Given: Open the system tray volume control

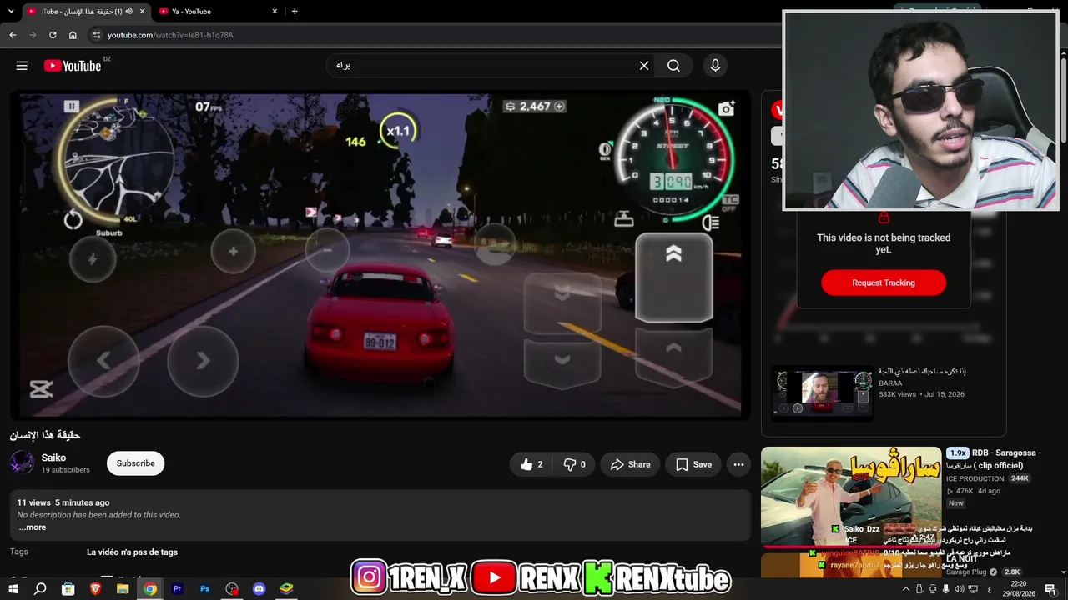Looking at the screenshot, I should click(959, 589).
